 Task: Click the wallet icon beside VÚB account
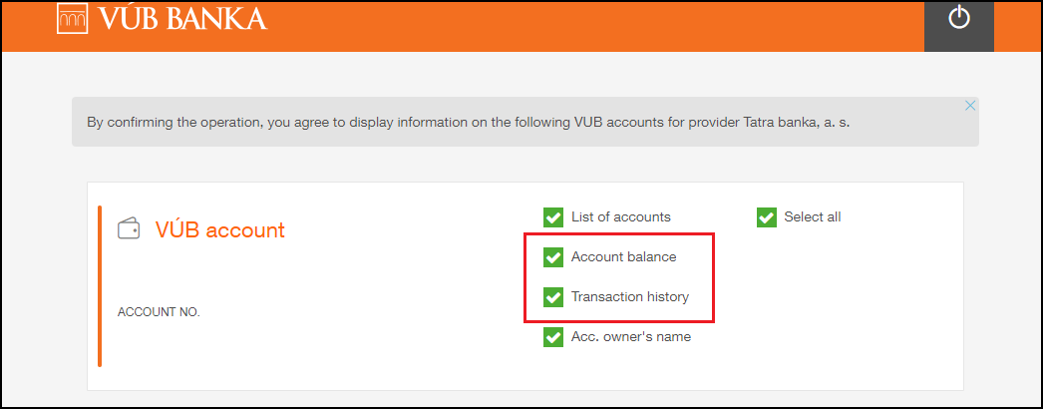pos(129,229)
